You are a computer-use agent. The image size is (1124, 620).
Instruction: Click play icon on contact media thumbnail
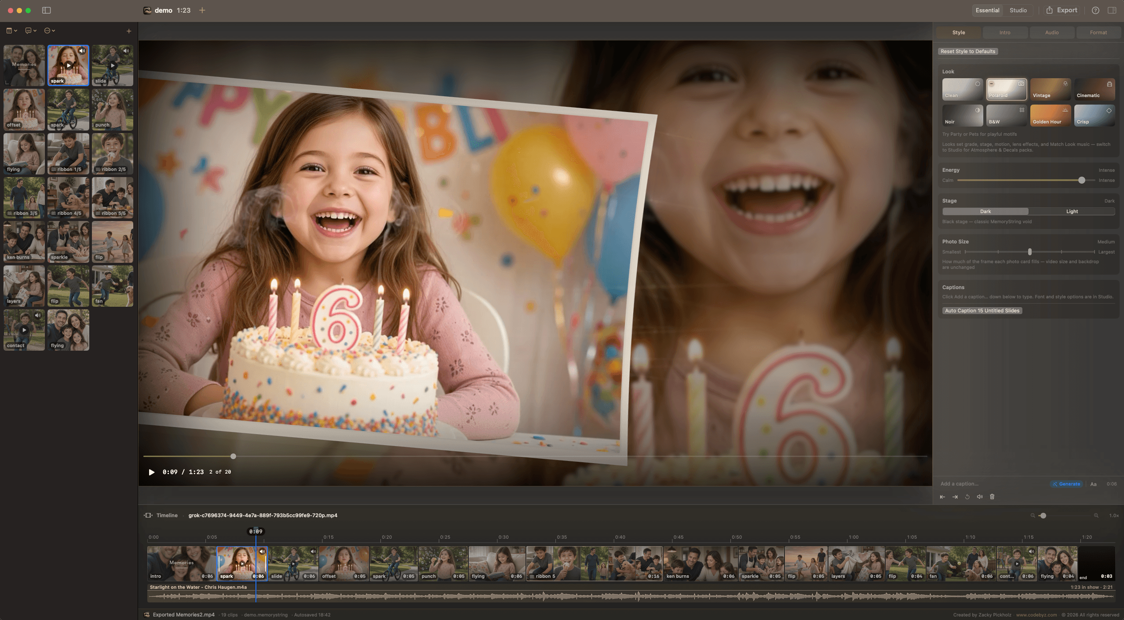(24, 330)
